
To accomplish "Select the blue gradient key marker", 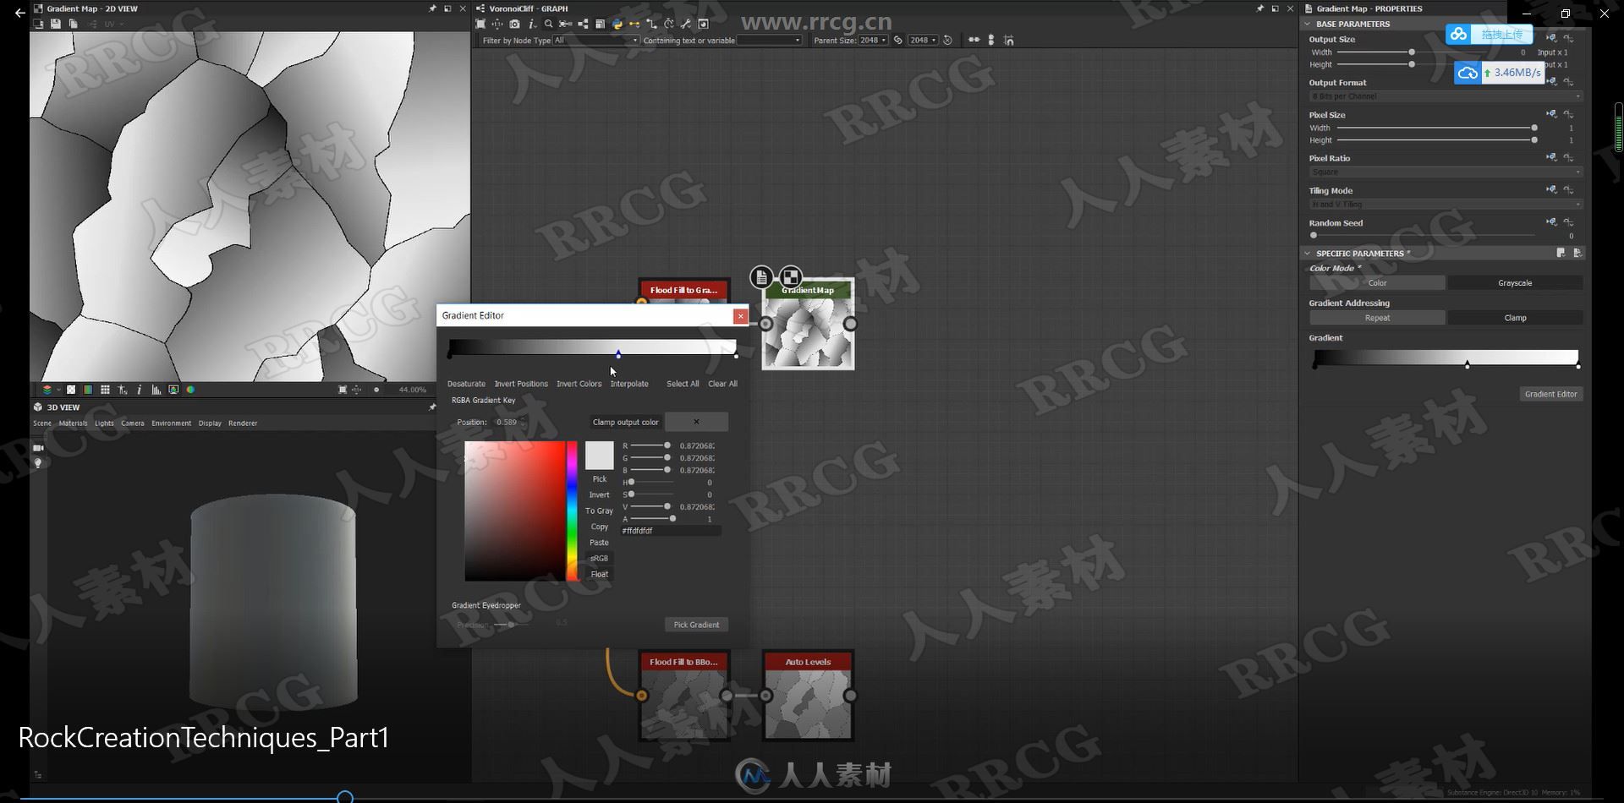I will click(618, 355).
